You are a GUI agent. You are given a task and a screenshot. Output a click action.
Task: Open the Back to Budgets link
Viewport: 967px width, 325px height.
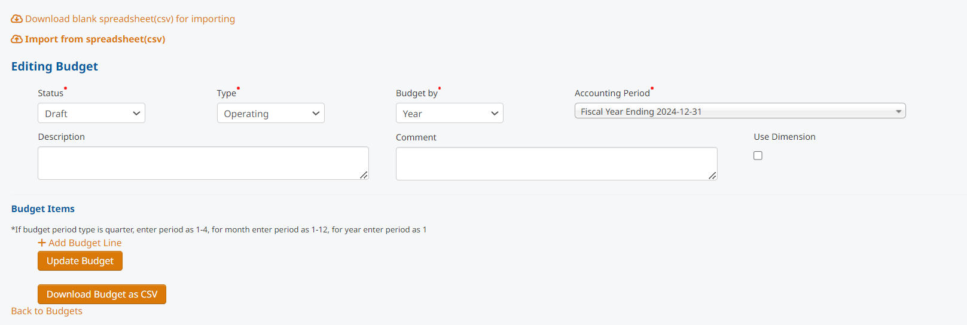point(47,311)
